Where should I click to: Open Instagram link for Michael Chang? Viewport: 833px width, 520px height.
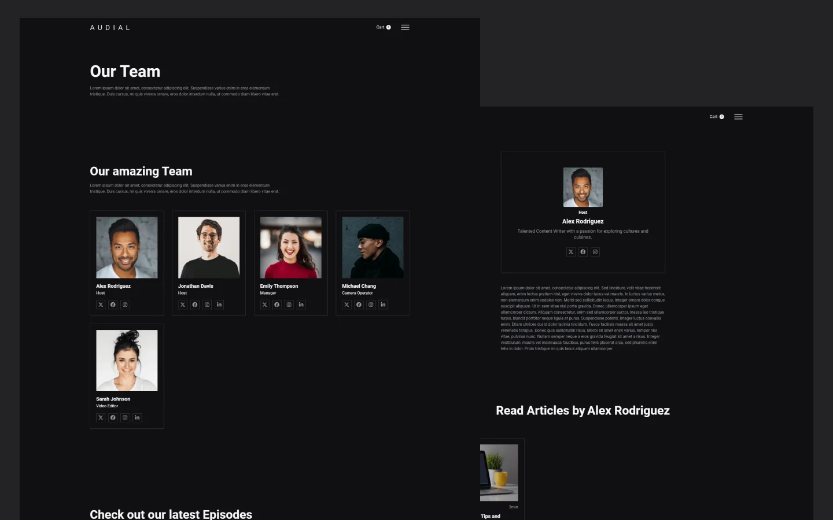click(x=371, y=304)
